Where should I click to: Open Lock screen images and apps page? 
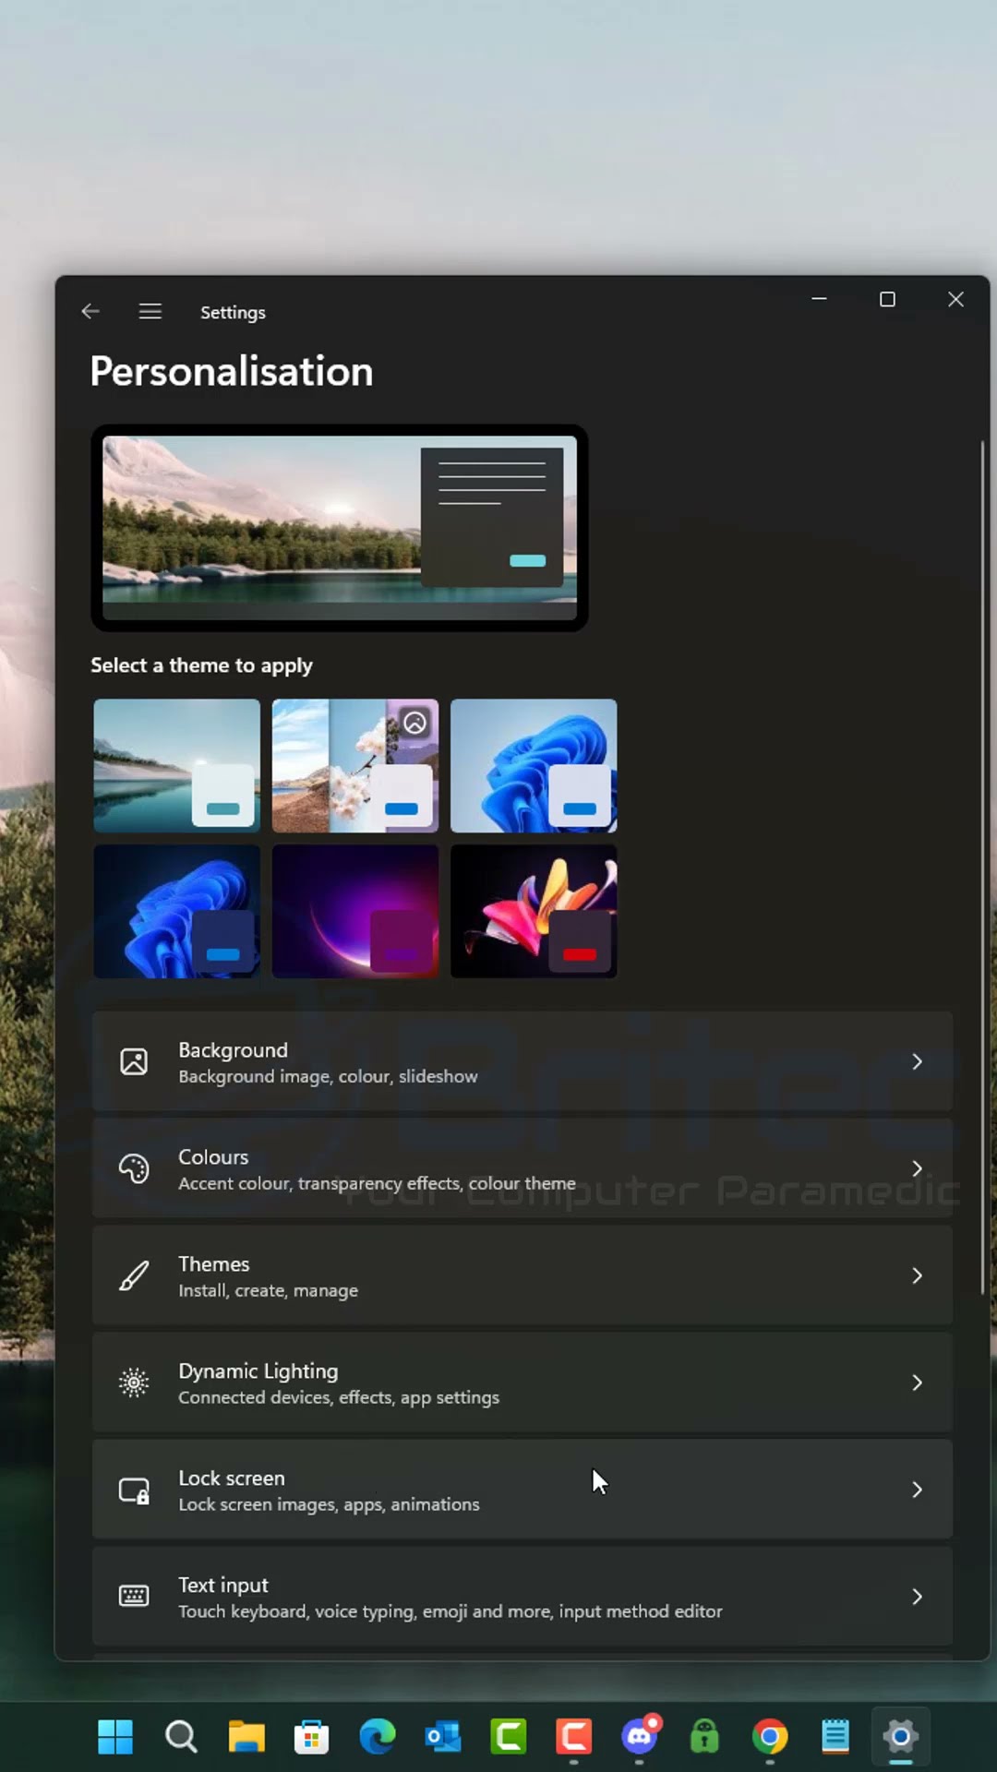[523, 1491]
